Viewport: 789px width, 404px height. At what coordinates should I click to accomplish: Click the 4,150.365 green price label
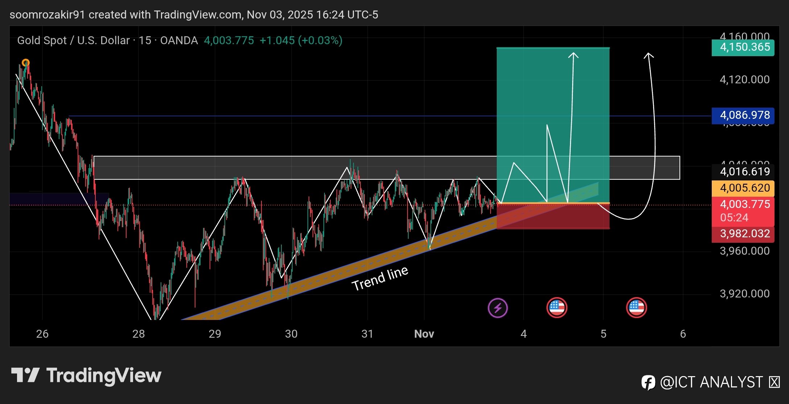click(743, 47)
